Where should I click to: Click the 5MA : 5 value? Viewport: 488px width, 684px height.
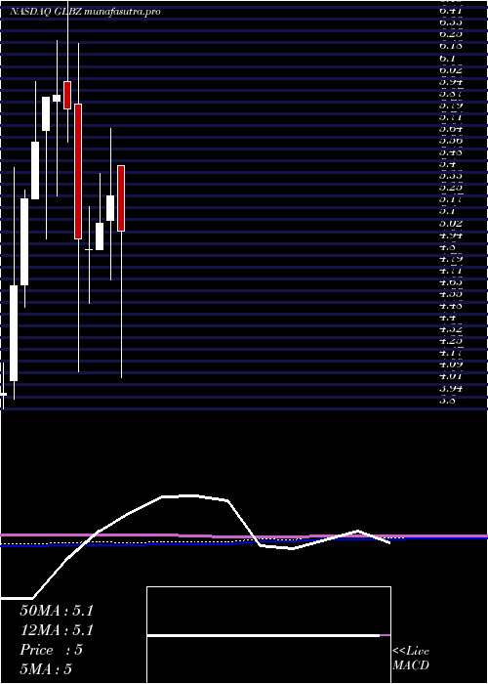pyautogui.click(x=45, y=668)
